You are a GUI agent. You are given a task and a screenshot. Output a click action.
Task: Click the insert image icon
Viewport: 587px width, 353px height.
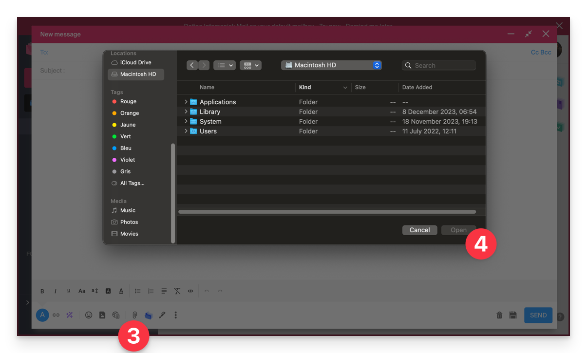[102, 315]
